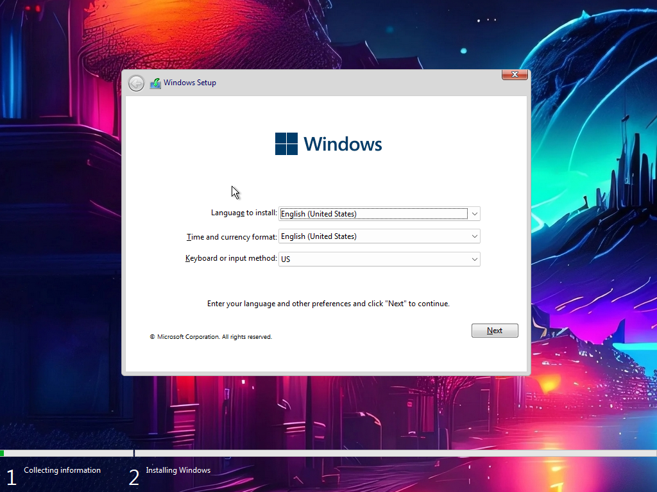Open the Language to install dropdown
Viewport: 657px width, 492px height.
(x=379, y=214)
